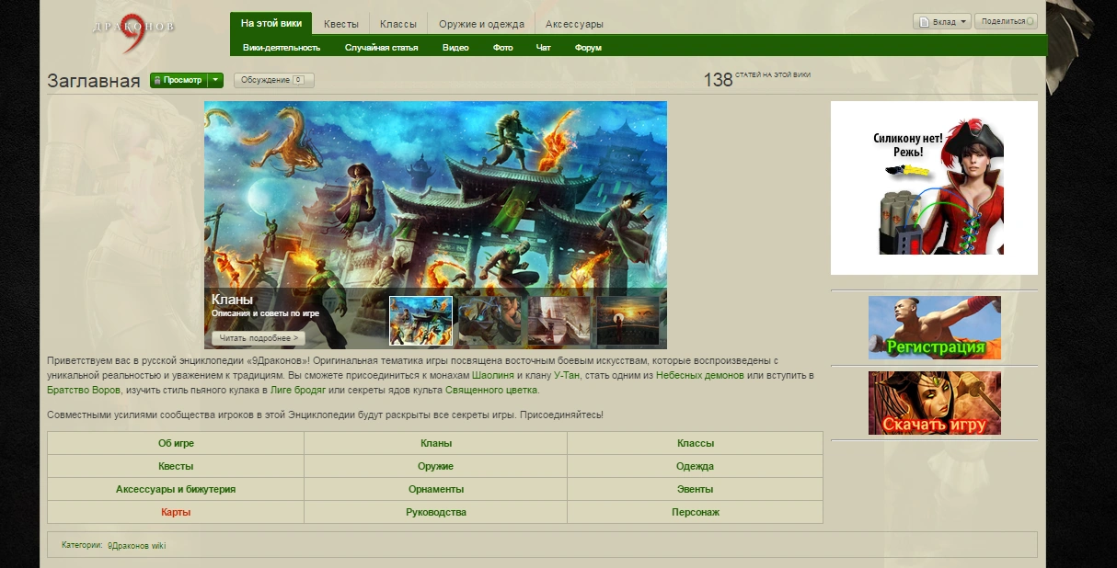Open Оружие in the table
The image size is (1117, 568).
pos(436,466)
